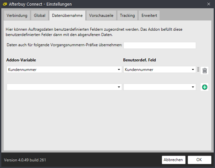This screenshot has width=215, height=168.
Task: Open the Vorschauzeile tab
Action: point(101,16)
